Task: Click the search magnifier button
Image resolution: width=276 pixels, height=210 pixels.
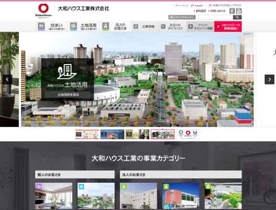Action: click(237, 17)
